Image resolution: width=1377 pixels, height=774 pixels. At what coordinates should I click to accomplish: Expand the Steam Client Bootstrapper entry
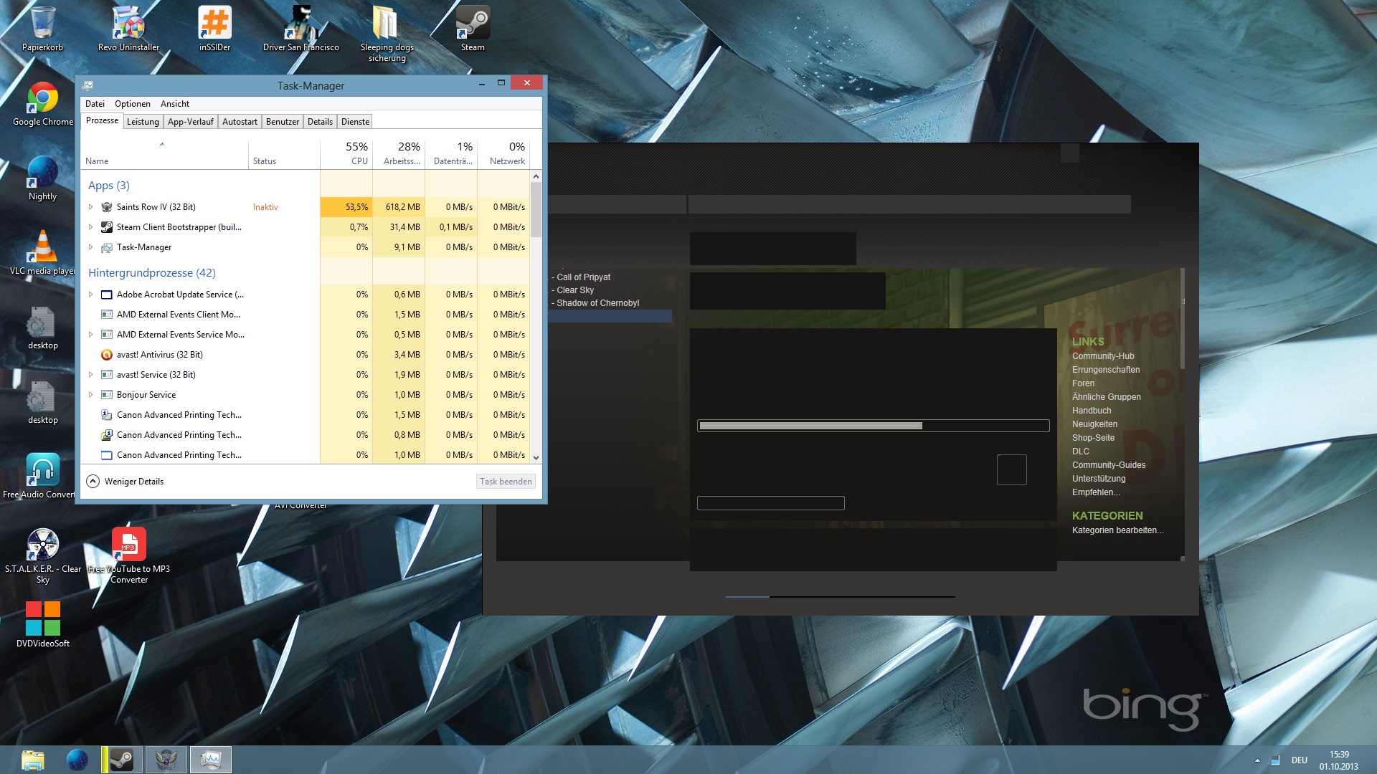[90, 227]
